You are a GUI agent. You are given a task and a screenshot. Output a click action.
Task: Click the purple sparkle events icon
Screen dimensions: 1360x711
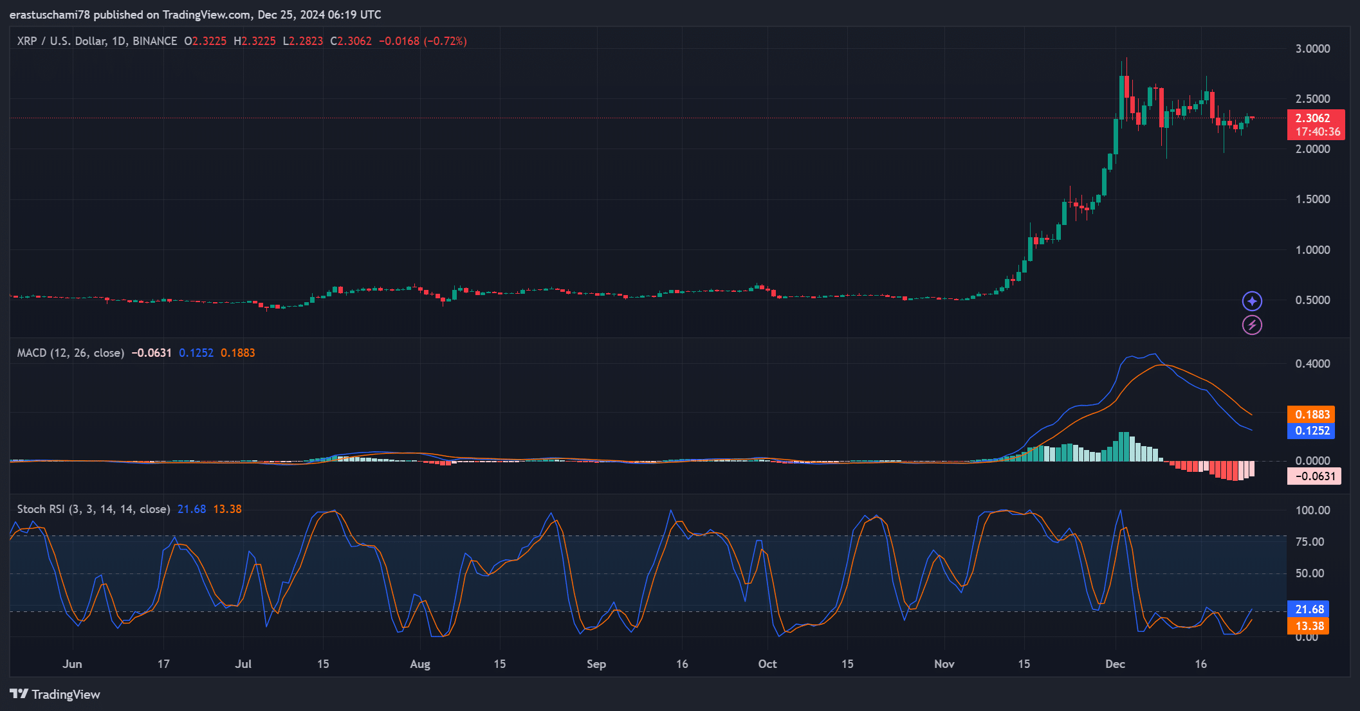[x=1252, y=301]
